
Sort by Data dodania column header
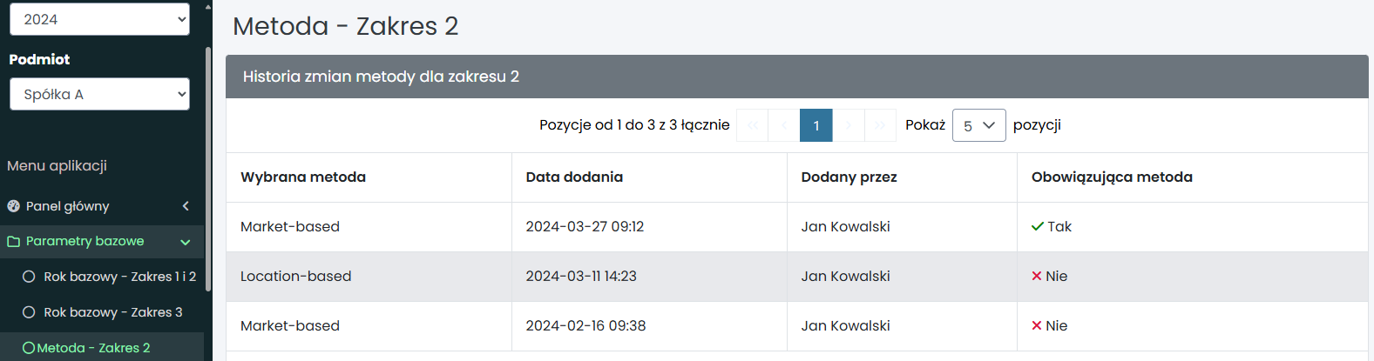pos(574,177)
